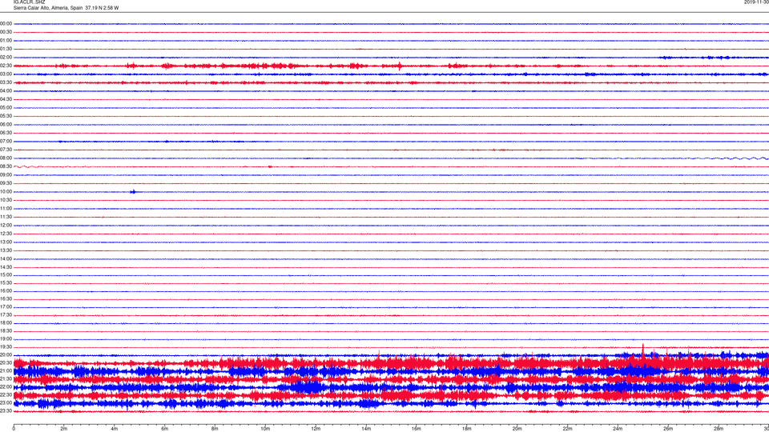This screenshot has height=432, width=769.
Task: Click the 15:30 time label
Action: (6, 283)
